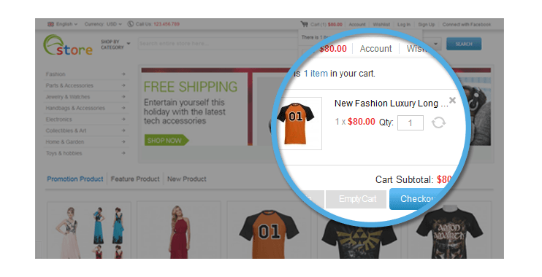Remove cart item with the X icon
This screenshot has width=542, height=277.
coord(452,101)
